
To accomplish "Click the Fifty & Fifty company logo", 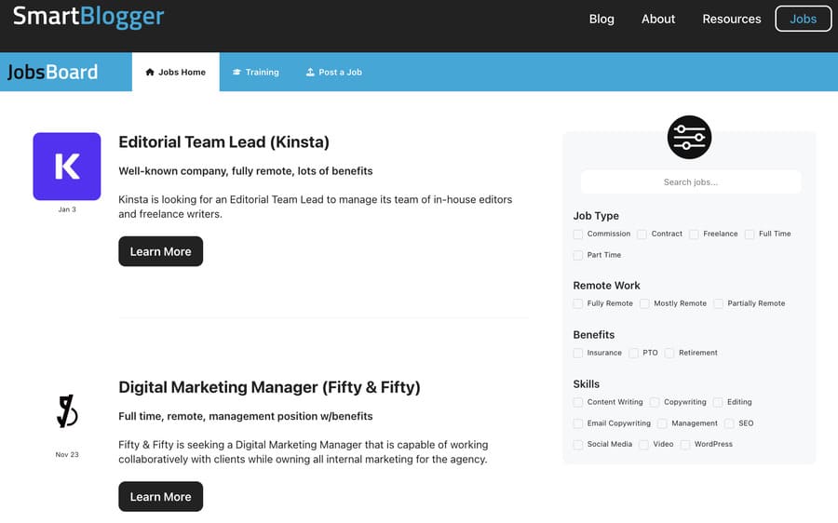I will pyautogui.click(x=67, y=410).
